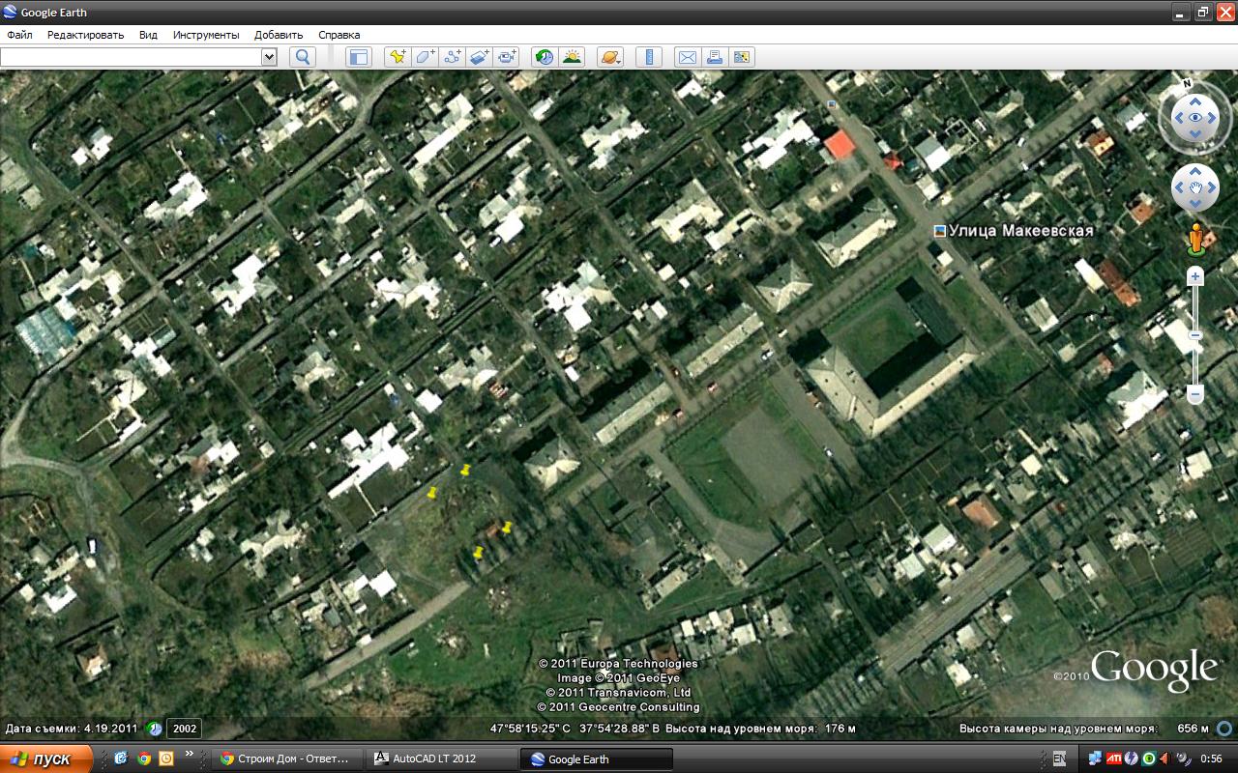1238x773 pixels.
Task: Click the 2002 historical imagery year button
Action: pyautogui.click(x=185, y=729)
